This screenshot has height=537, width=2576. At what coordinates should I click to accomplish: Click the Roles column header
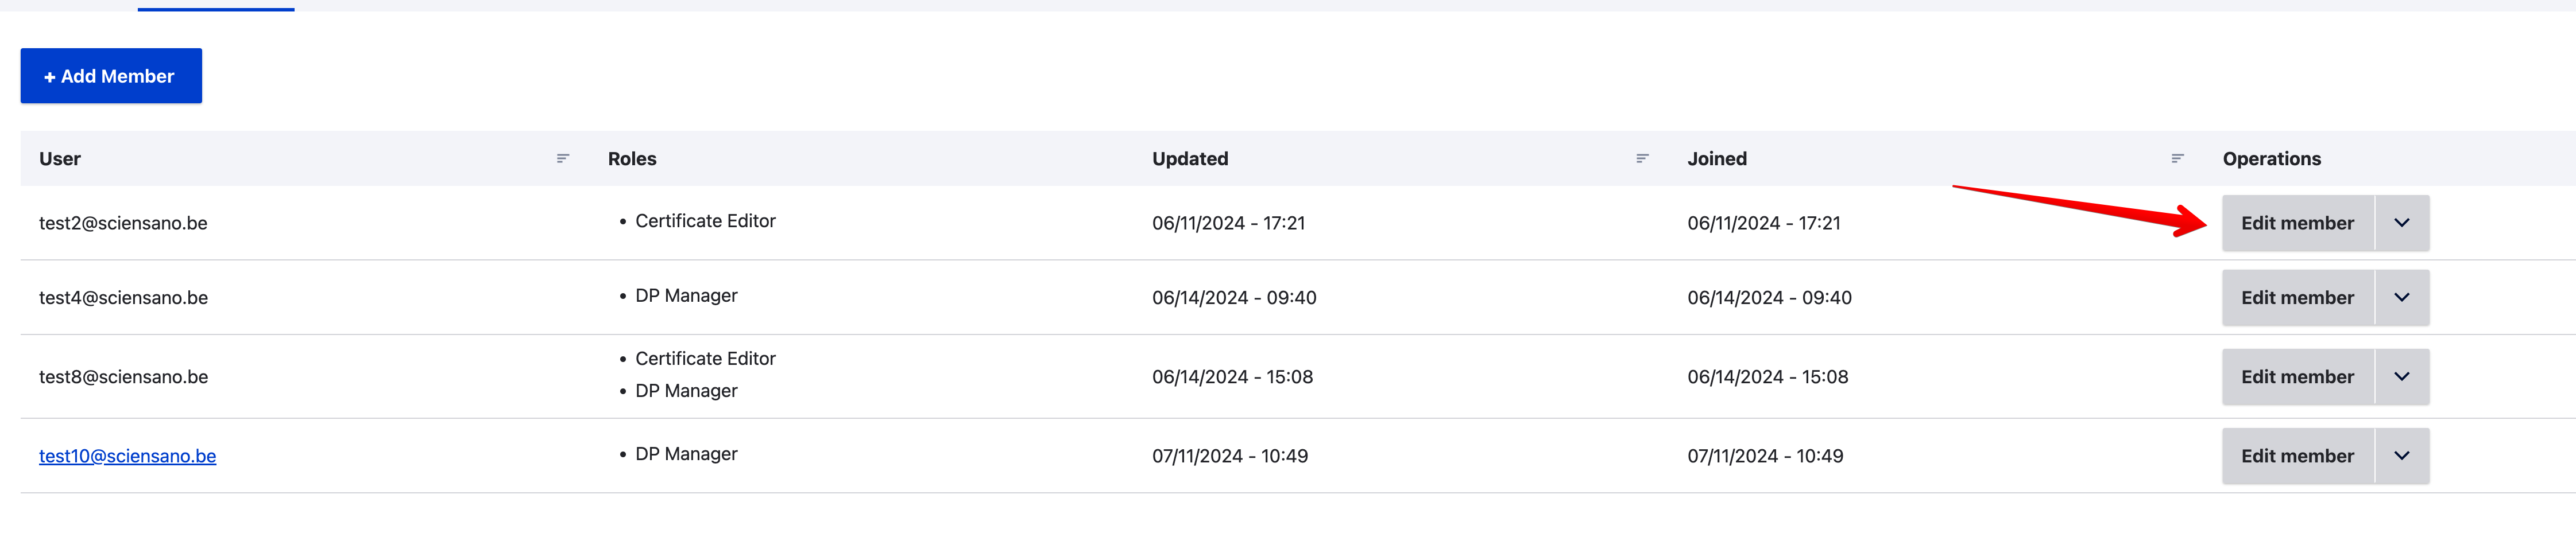(632, 159)
